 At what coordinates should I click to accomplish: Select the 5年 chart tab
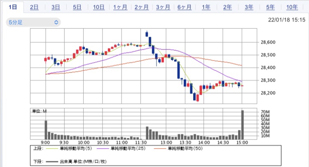270,7
